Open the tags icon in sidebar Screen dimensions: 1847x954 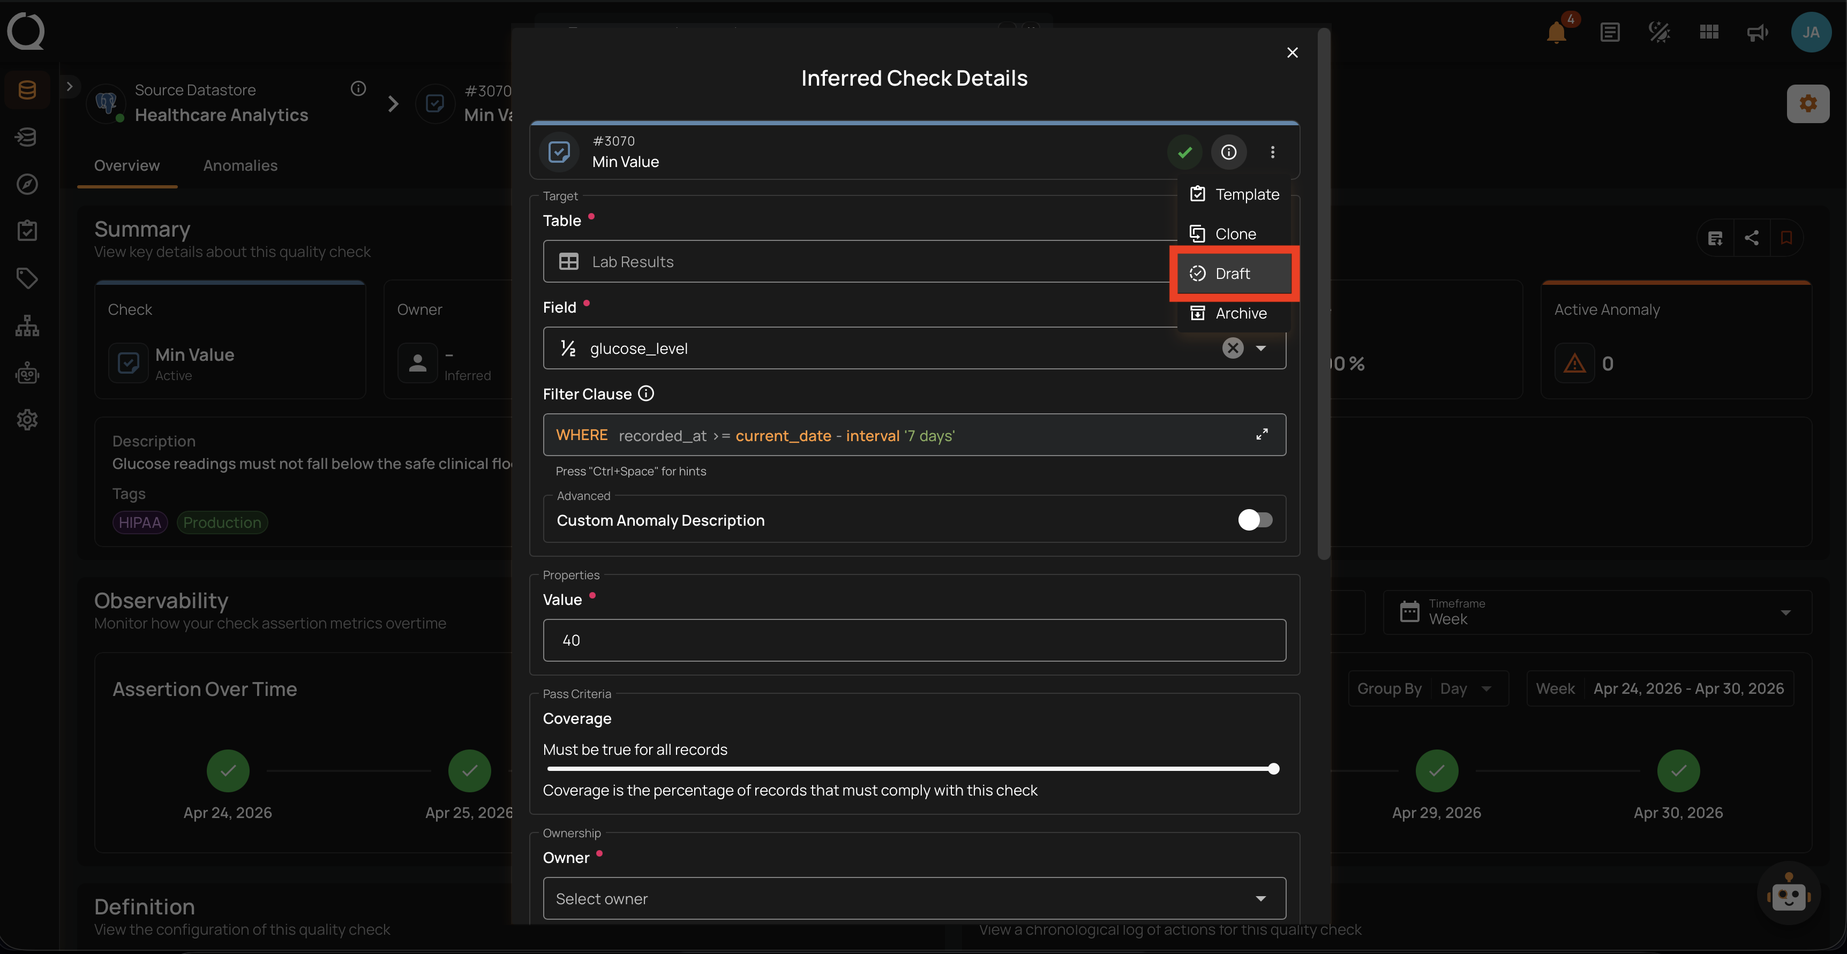27,278
